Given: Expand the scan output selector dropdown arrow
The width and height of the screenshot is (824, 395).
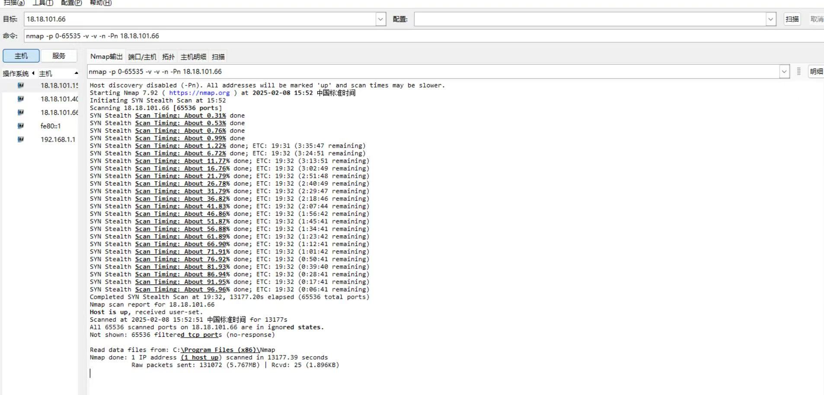Looking at the screenshot, I should pos(784,72).
